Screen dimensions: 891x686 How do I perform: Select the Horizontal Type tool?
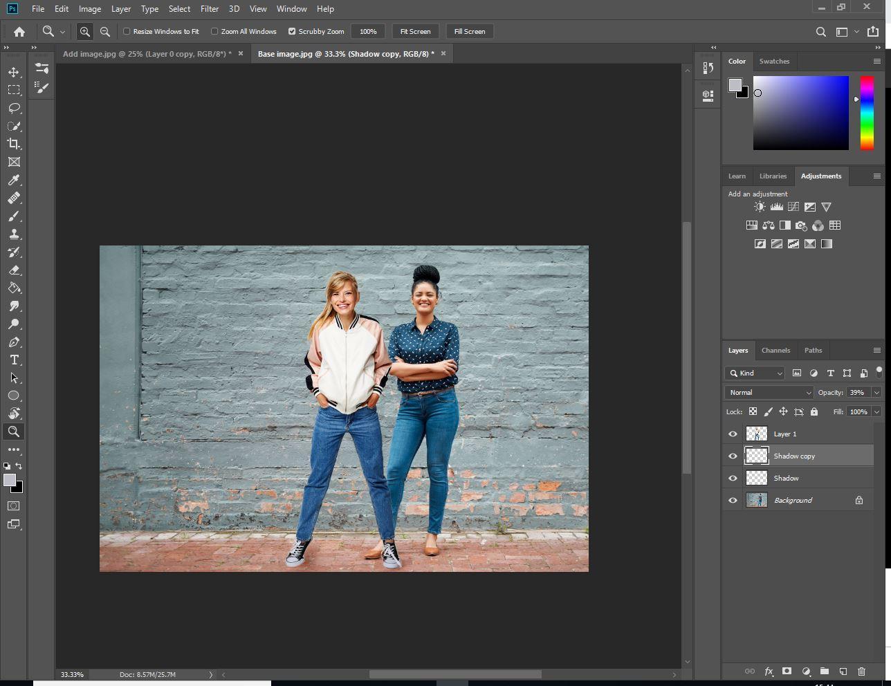(x=14, y=360)
